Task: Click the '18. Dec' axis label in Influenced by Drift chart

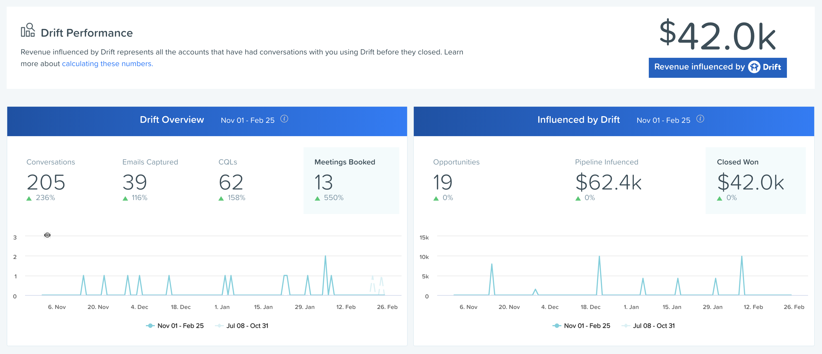Action: click(x=590, y=307)
